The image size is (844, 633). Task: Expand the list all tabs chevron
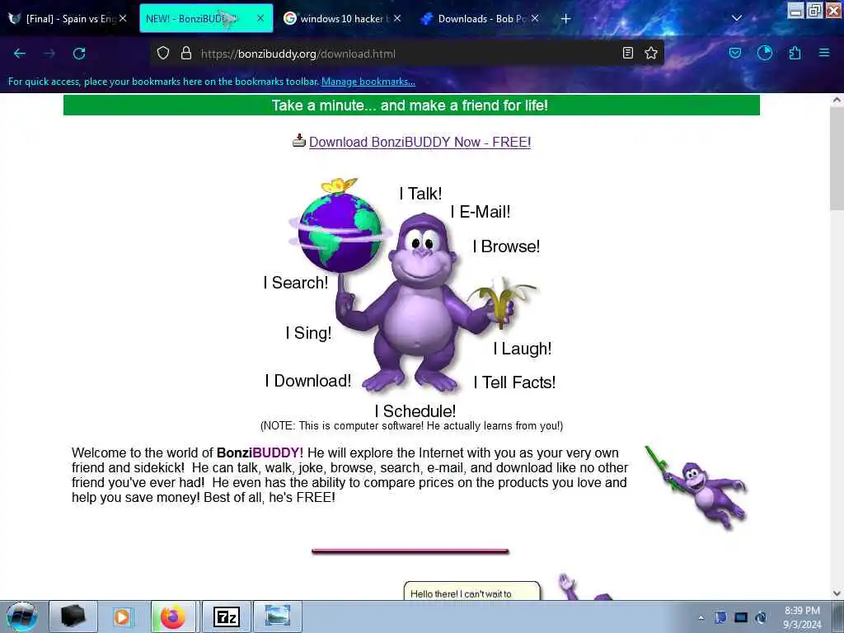737,18
